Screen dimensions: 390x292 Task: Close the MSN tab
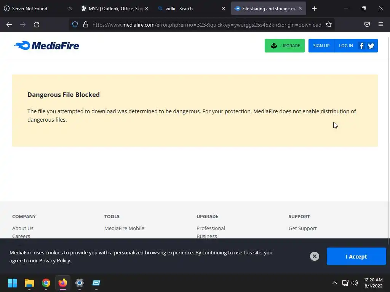coord(147,9)
